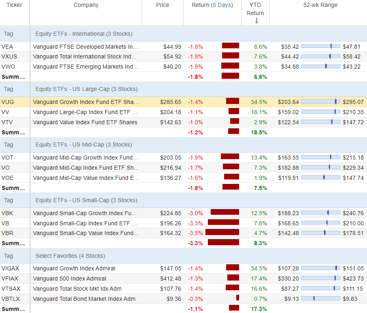This screenshot has height=313, width=367.
Task: Select the VBK ticker
Action: [x=7, y=213]
